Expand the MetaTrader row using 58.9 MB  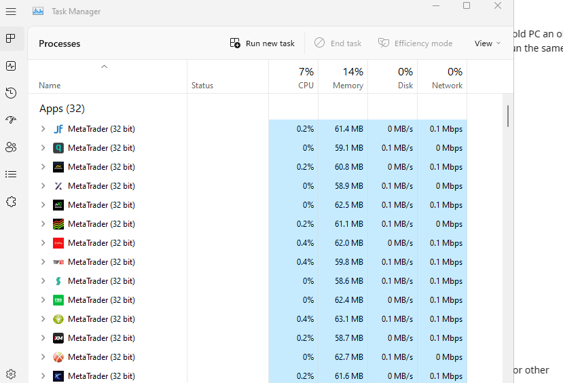pyautogui.click(x=43, y=186)
